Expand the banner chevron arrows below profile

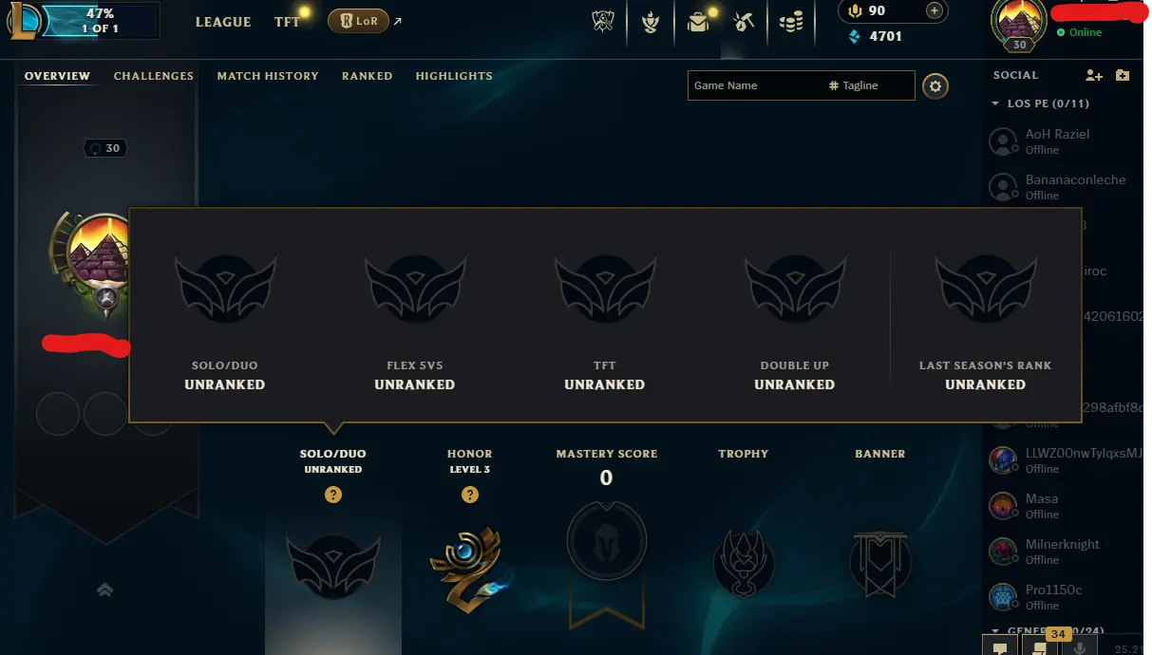(104, 589)
